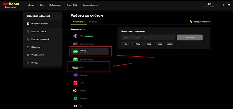This screenshot has width=233, height=109.
Task: Click the profile face icon in sidebar
Action: tap(28, 47)
